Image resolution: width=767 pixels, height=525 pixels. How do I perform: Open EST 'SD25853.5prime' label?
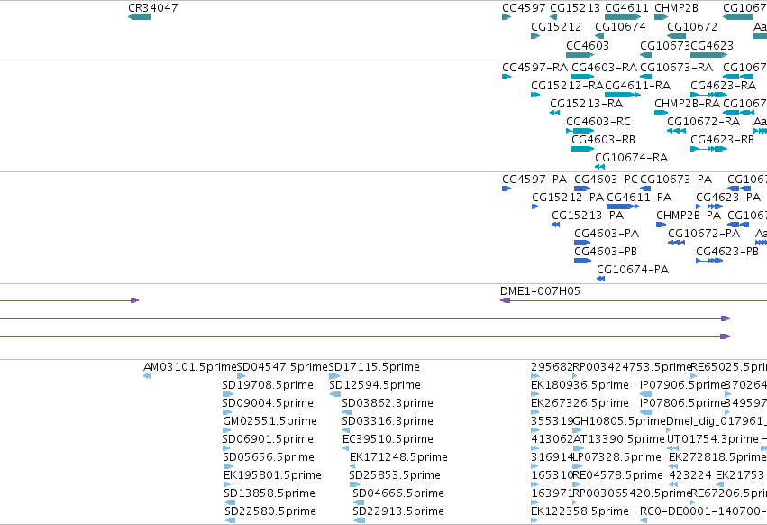tap(394, 475)
